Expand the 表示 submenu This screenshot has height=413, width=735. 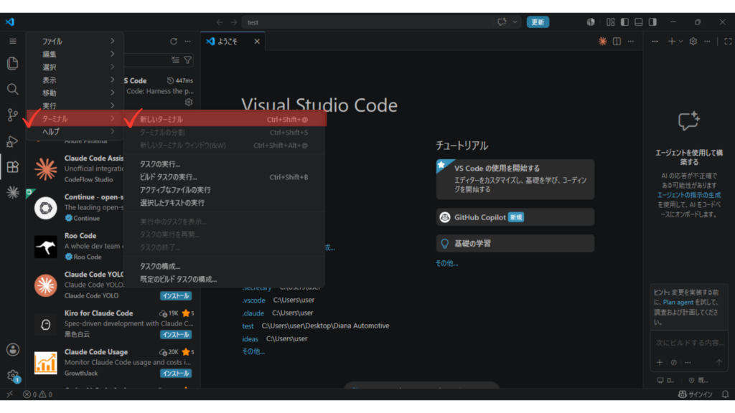point(75,80)
